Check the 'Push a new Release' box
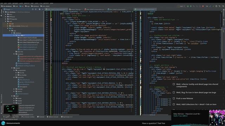This screenshot has width=225, height=126. point(174,98)
